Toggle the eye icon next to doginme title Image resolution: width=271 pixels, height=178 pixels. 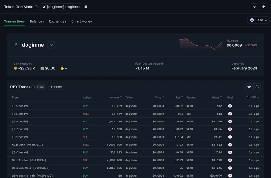click(x=51, y=45)
